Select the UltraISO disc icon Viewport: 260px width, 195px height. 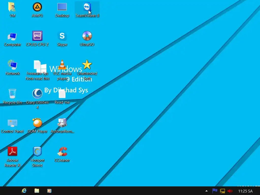tap(87, 36)
